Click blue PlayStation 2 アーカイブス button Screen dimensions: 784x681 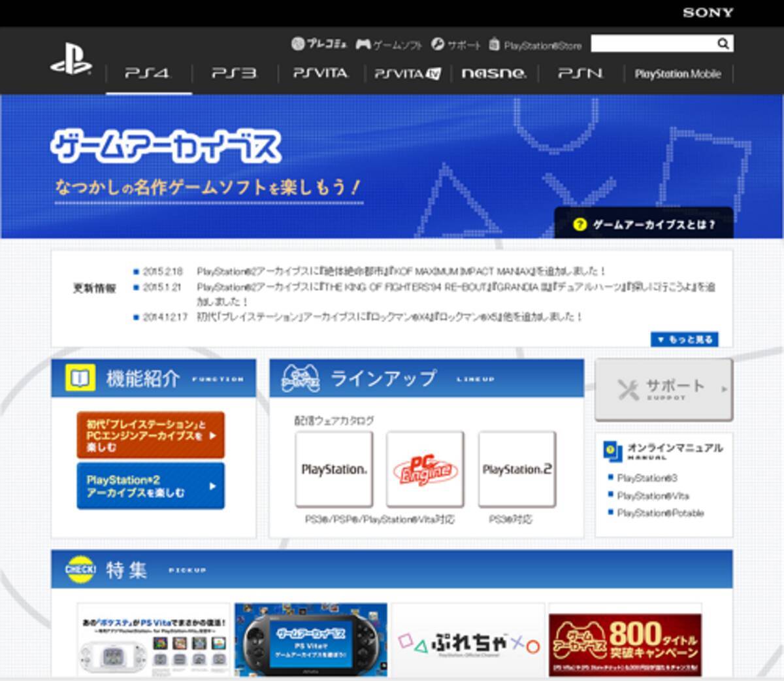(150, 486)
